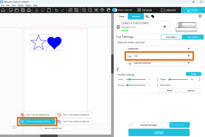The height and width of the screenshot is (137, 205).
Task: Switch to the Tool Holder 1 tab
Action: 171,37
